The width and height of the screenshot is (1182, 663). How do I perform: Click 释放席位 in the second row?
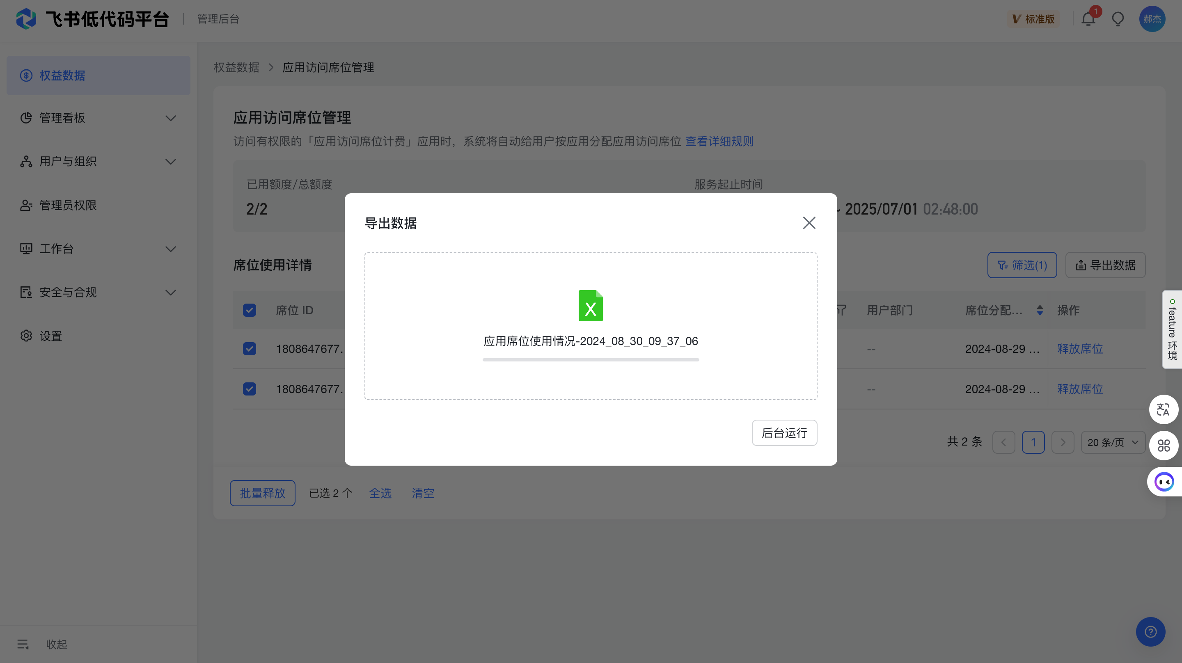coord(1080,389)
